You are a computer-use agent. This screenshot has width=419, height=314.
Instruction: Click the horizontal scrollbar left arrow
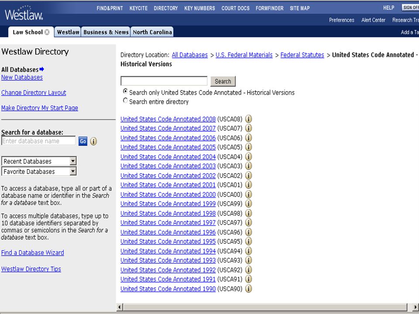pyautogui.click(x=120, y=307)
